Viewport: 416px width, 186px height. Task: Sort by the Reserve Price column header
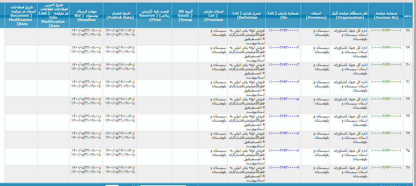[x=154, y=15]
